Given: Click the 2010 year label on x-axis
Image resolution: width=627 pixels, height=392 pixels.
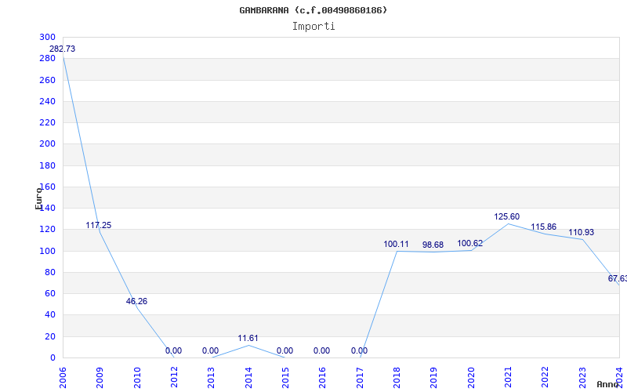Looking at the screenshot, I should (137, 378).
